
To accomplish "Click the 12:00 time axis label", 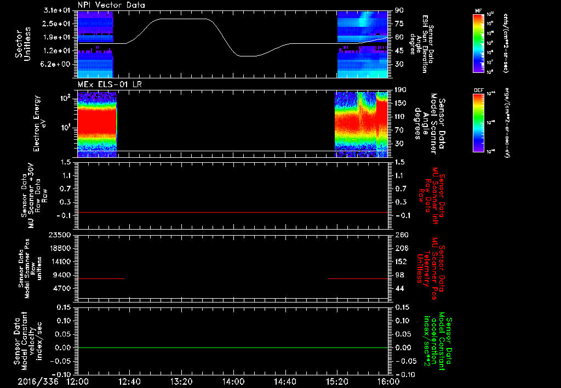I will click(x=78, y=381).
